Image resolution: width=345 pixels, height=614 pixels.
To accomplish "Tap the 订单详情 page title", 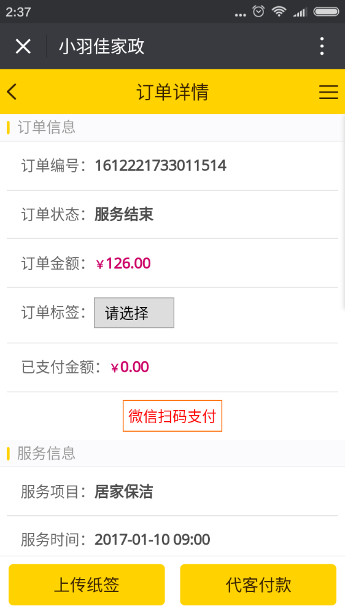I will [172, 92].
